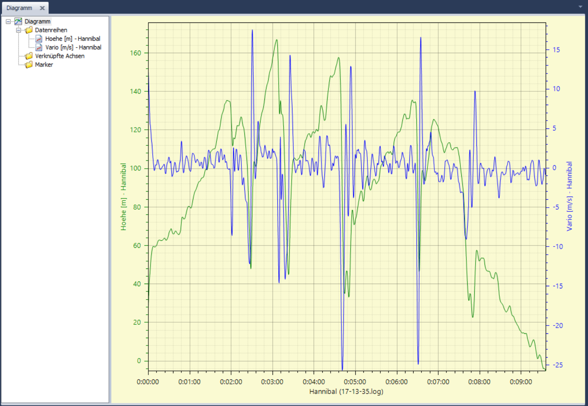This screenshot has width=588, height=406.
Task: Collapse the Datenreihen tree branch
Action: [x=19, y=30]
